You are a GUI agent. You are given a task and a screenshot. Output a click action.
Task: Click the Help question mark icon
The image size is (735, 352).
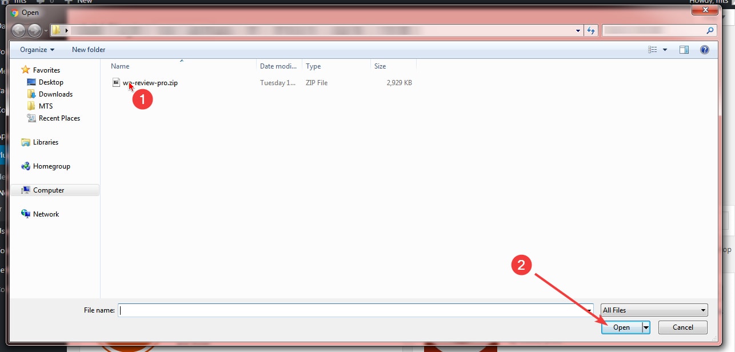(705, 50)
